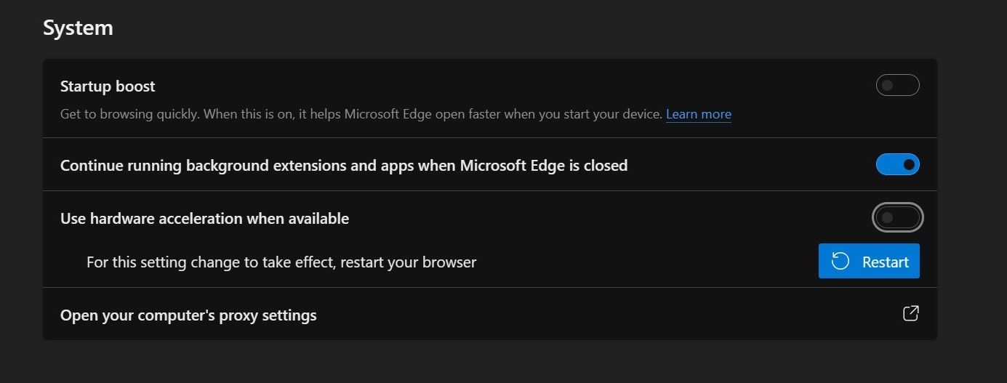Click the Restart button
Screen dimensions: 1007x383
click(x=869, y=262)
